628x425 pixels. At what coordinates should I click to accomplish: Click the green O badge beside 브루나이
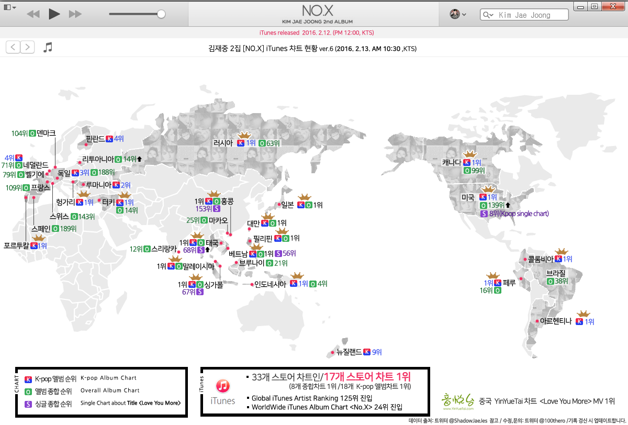pos(269,263)
